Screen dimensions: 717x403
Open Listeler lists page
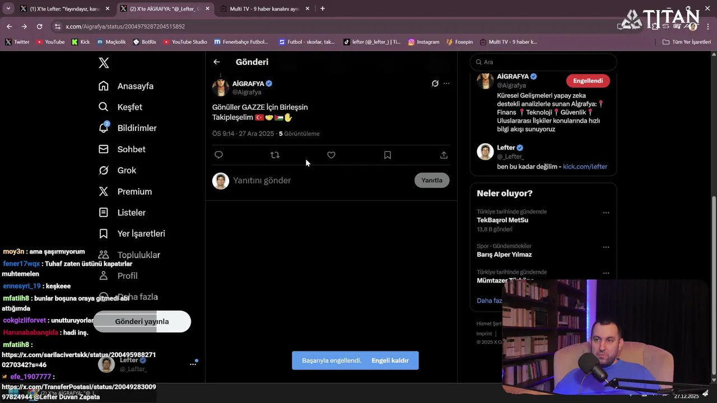tap(122, 213)
